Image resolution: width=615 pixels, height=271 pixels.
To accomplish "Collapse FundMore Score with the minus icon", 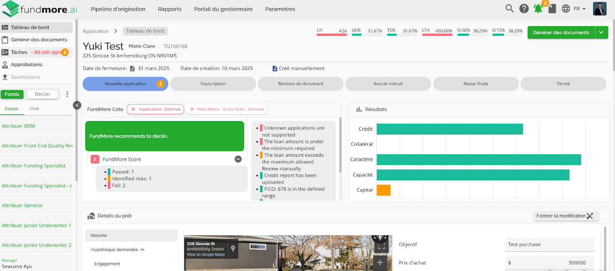I will click(238, 159).
